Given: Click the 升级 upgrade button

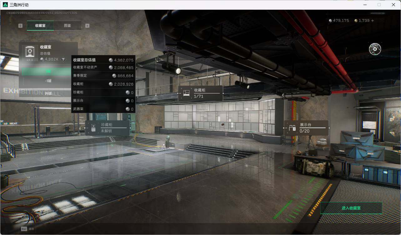Looking at the screenshot, I should click(x=48, y=93).
